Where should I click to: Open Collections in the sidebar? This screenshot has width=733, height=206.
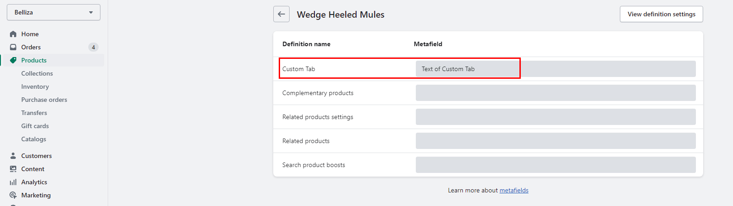tap(37, 73)
